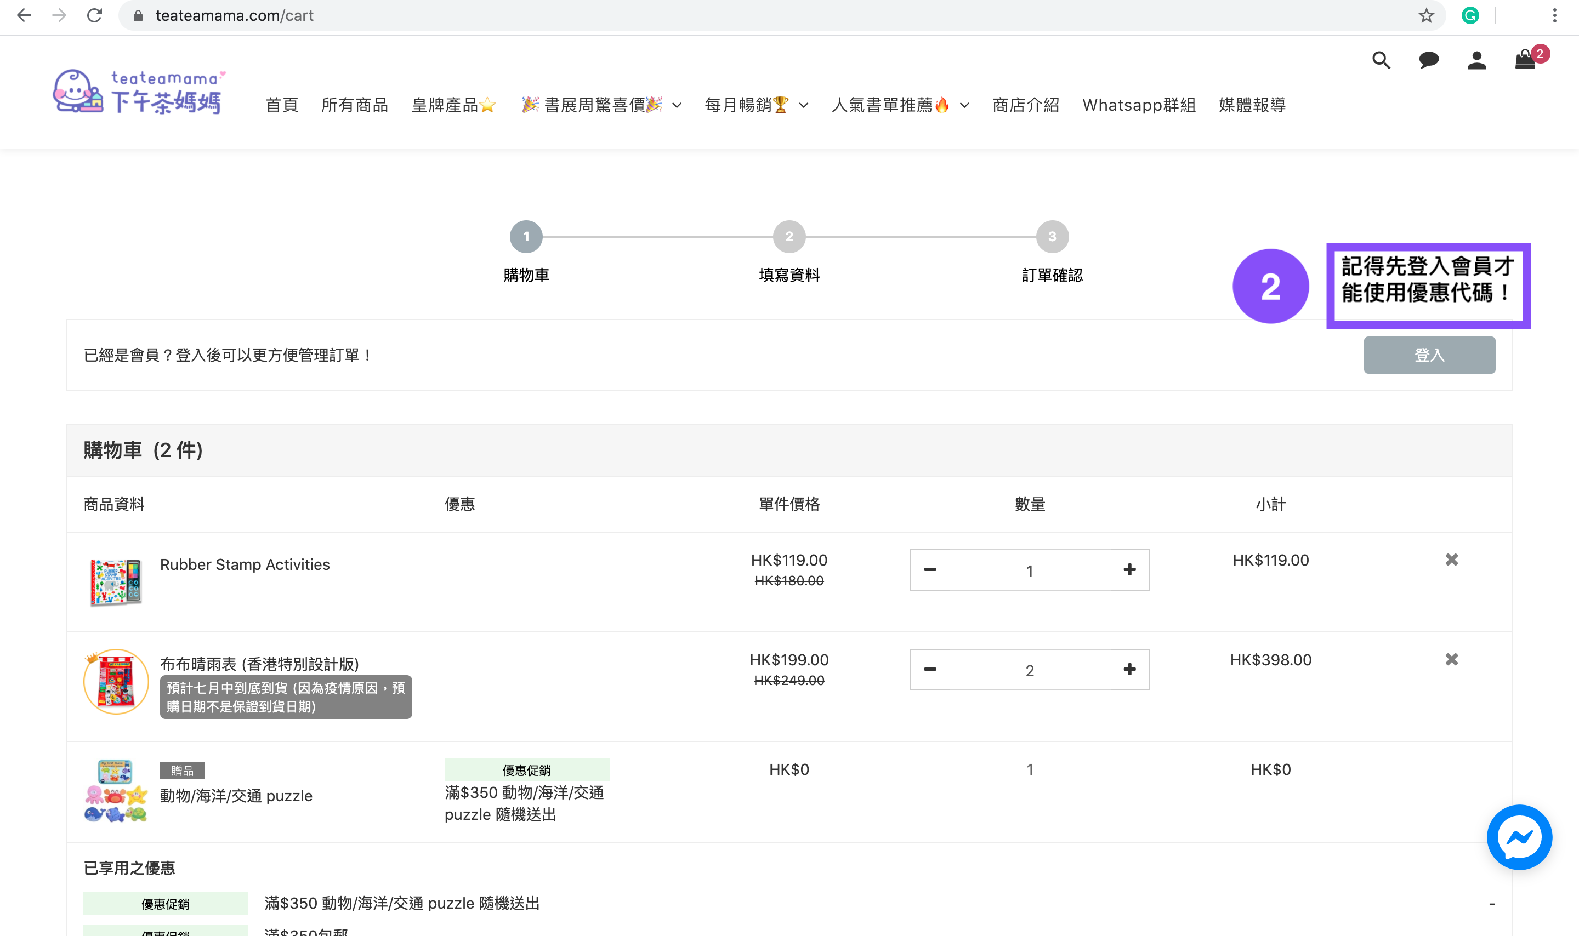Screen dimensions: 1579x936
Task: Remove Rubber Stamp Activities from cart
Action: [x=1452, y=560]
